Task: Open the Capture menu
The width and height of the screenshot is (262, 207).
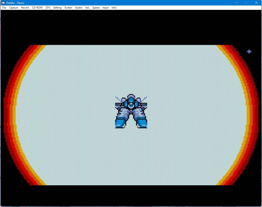Action: click(x=13, y=8)
